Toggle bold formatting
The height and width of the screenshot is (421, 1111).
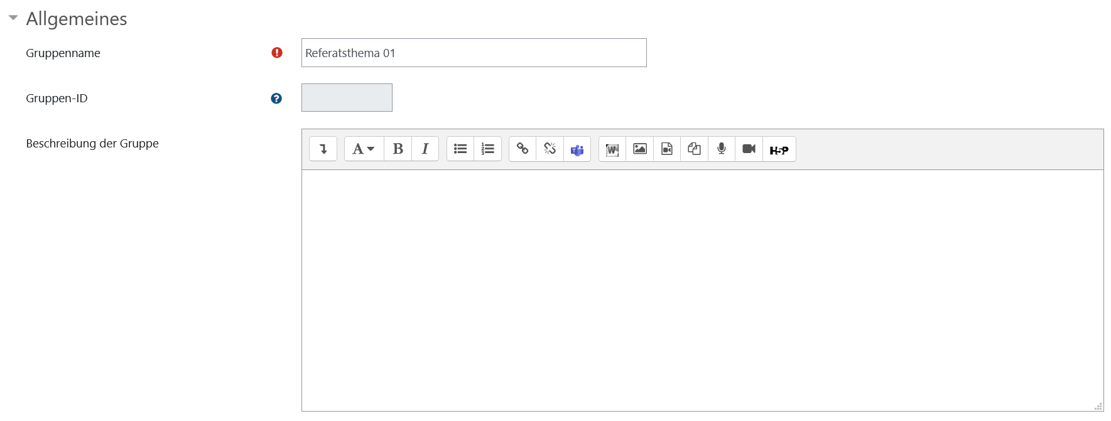[x=398, y=149]
